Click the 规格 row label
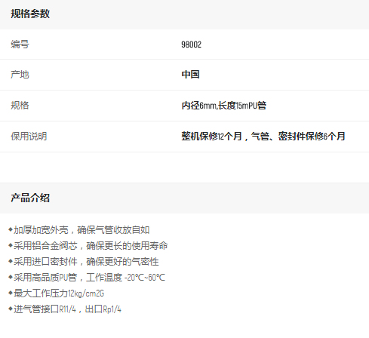Viewport: 369px width, 338px height. click(20, 106)
